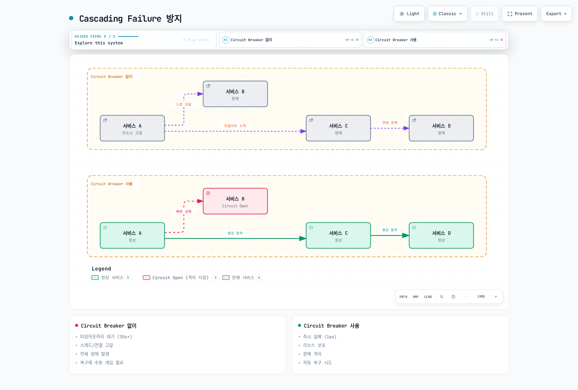Select the 서비스 B Circuit Open node

235,201
